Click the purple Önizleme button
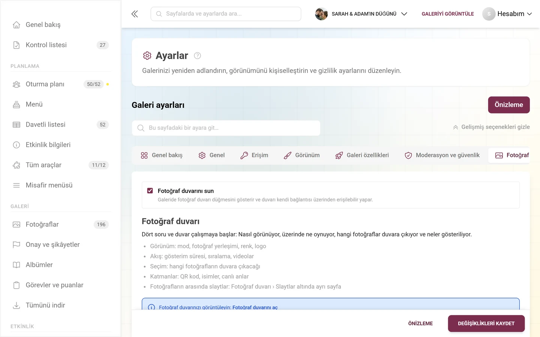Viewport: 540px width, 337px height. (509, 105)
